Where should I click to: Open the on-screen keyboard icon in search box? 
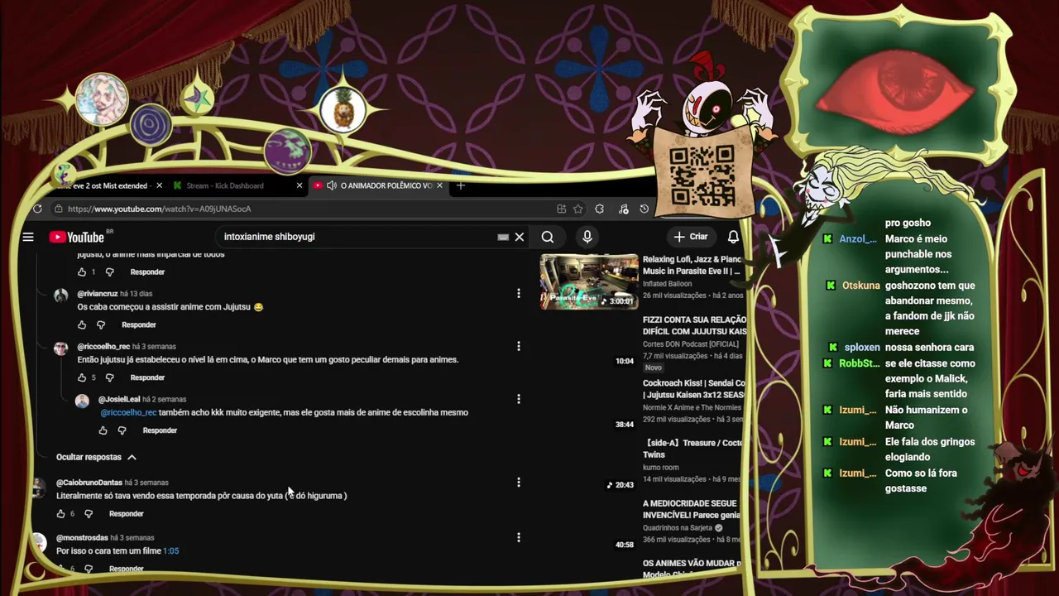pyautogui.click(x=503, y=237)
